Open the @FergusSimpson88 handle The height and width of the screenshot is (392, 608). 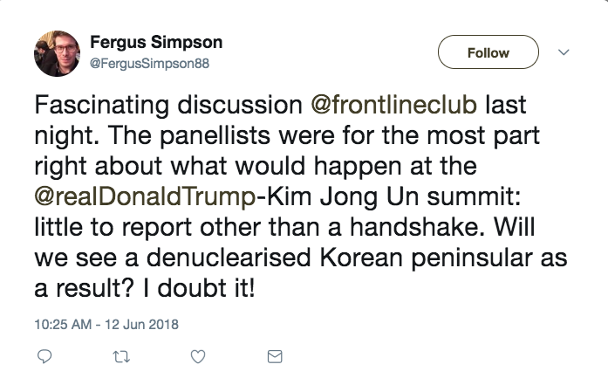[x=149, y=64]
